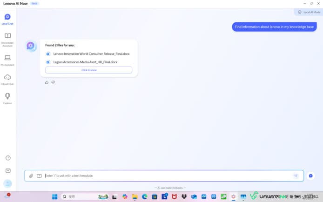Open Copilot icon in taskbar
Image resolution: width=323 pixels, height=202 pixels.
point(125,196)
